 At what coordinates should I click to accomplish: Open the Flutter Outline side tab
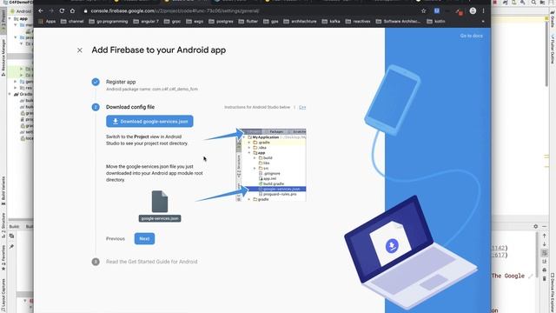click(x=553, y=49)
